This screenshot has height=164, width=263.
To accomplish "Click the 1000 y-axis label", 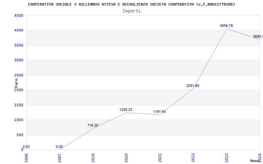I will pos(19,120).
